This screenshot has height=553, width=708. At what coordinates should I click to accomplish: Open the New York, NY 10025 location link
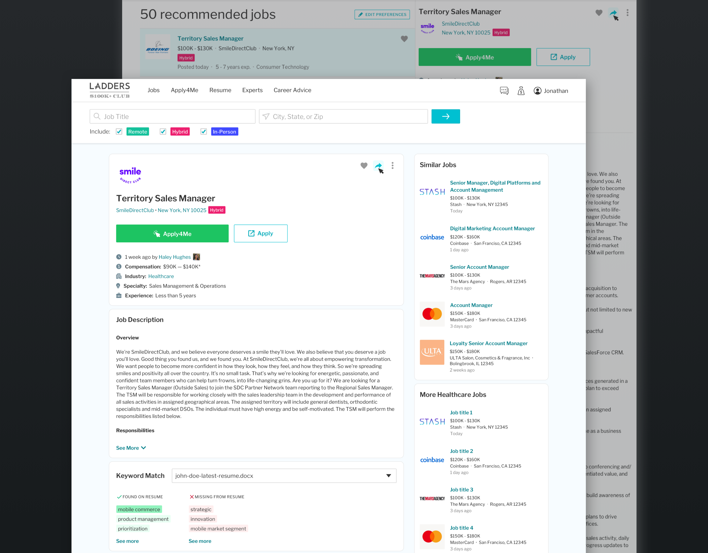[x=182, y=210]
